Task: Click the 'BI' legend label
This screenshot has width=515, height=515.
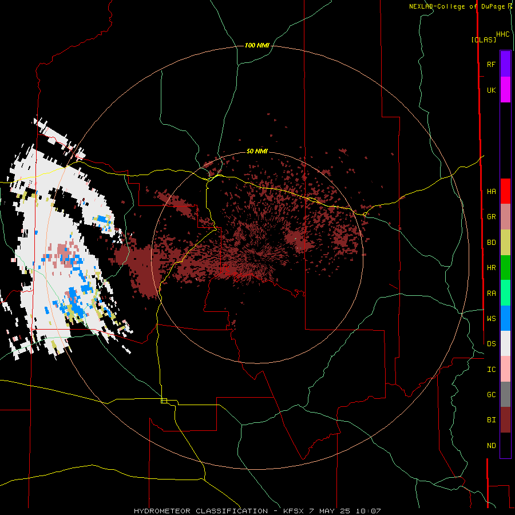Action: pos(491,420)
